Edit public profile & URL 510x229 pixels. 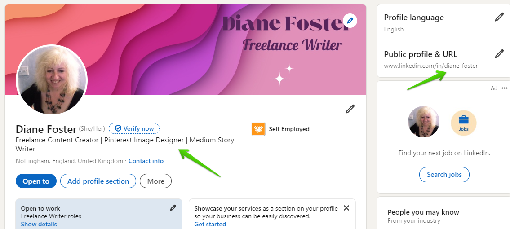click(499, 54)
